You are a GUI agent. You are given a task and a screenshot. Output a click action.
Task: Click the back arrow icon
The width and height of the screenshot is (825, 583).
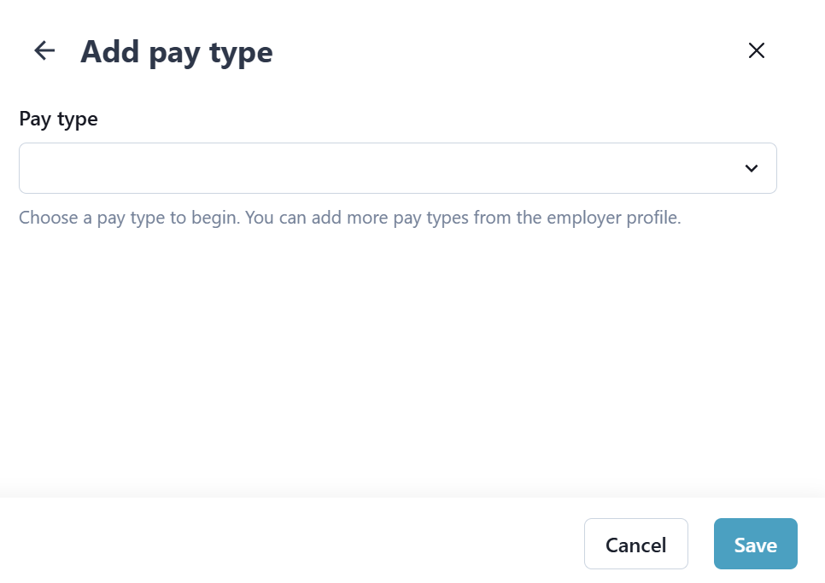click(44, 51)
